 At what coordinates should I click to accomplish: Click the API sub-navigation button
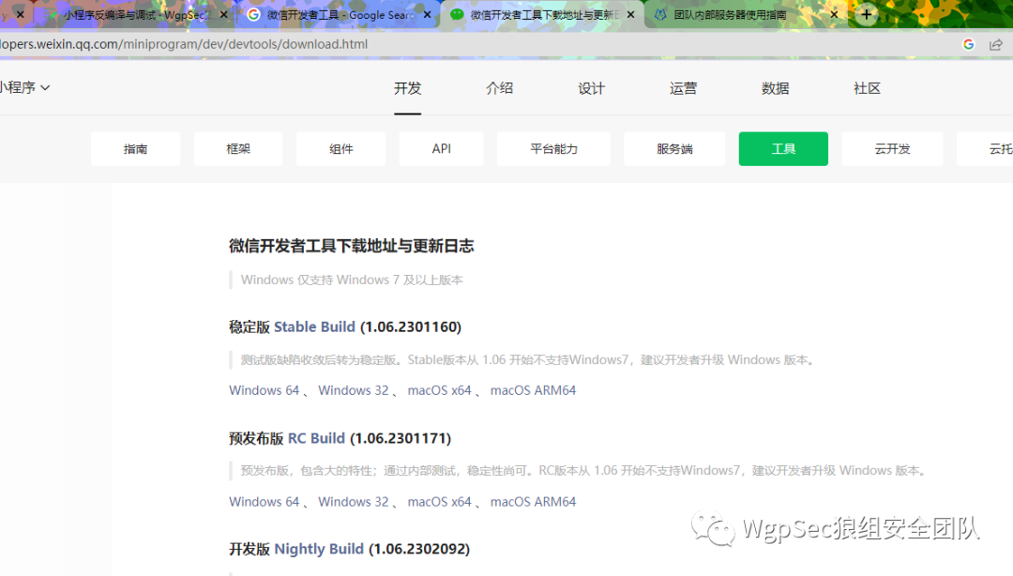(441, 148)
